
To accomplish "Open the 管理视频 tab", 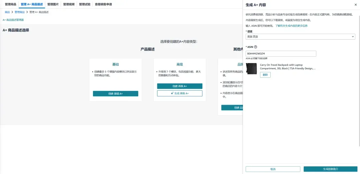I will pos(69,4).
